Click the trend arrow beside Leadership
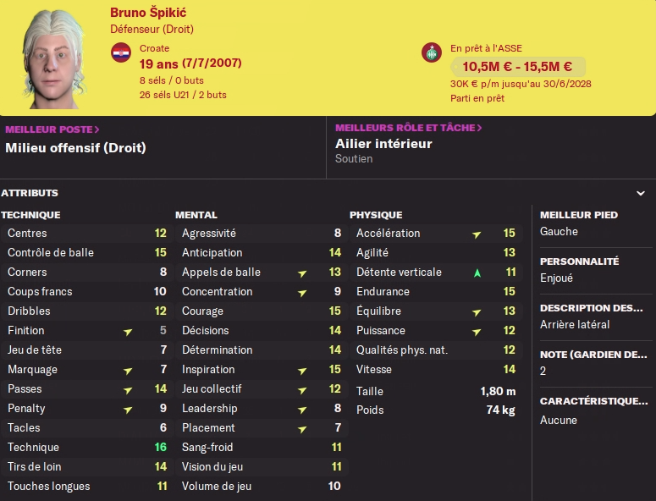 pyautogui.click(x=302, y=409)
